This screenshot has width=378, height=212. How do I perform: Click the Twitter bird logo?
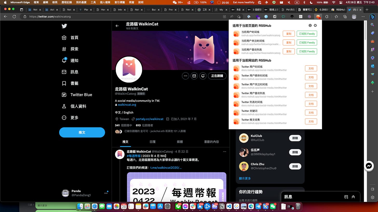64,26
